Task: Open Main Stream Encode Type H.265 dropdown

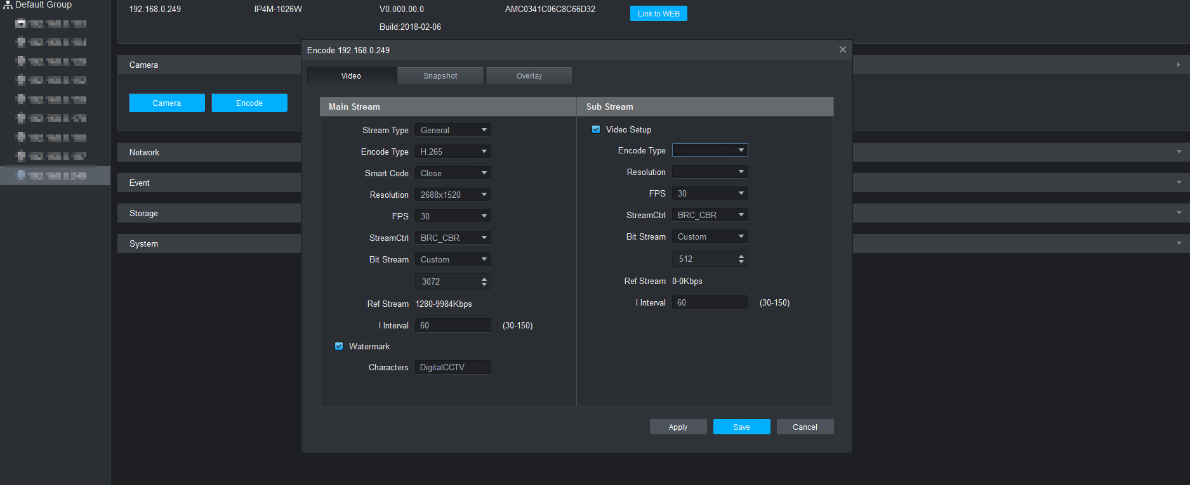Action: click(x=453, y=152)
